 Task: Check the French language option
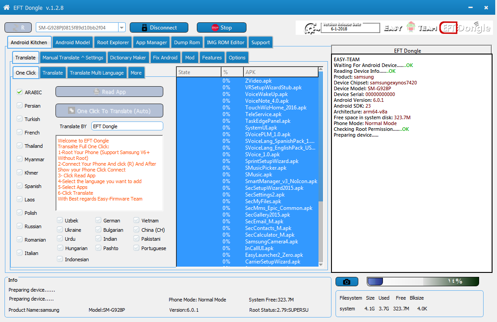tap(20, 132)
